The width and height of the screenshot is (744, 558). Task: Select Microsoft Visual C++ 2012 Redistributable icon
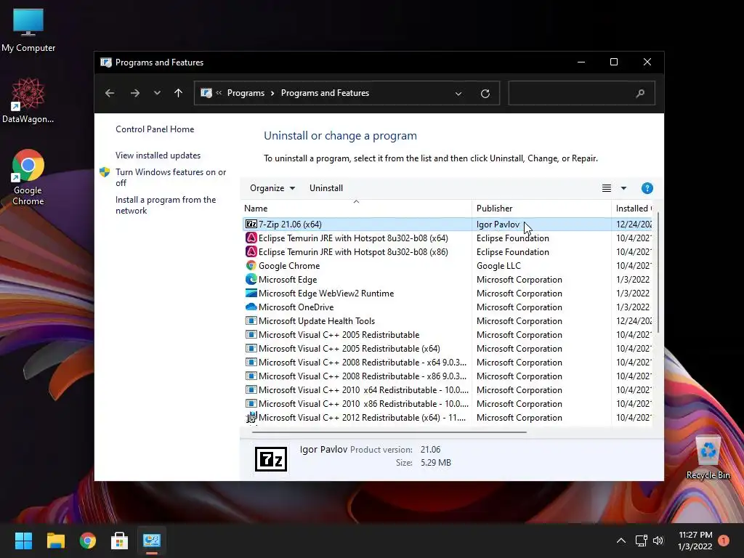click(251, 418)
